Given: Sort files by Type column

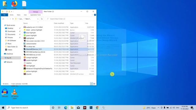Looking at the screenshot, I should [72, 23].
